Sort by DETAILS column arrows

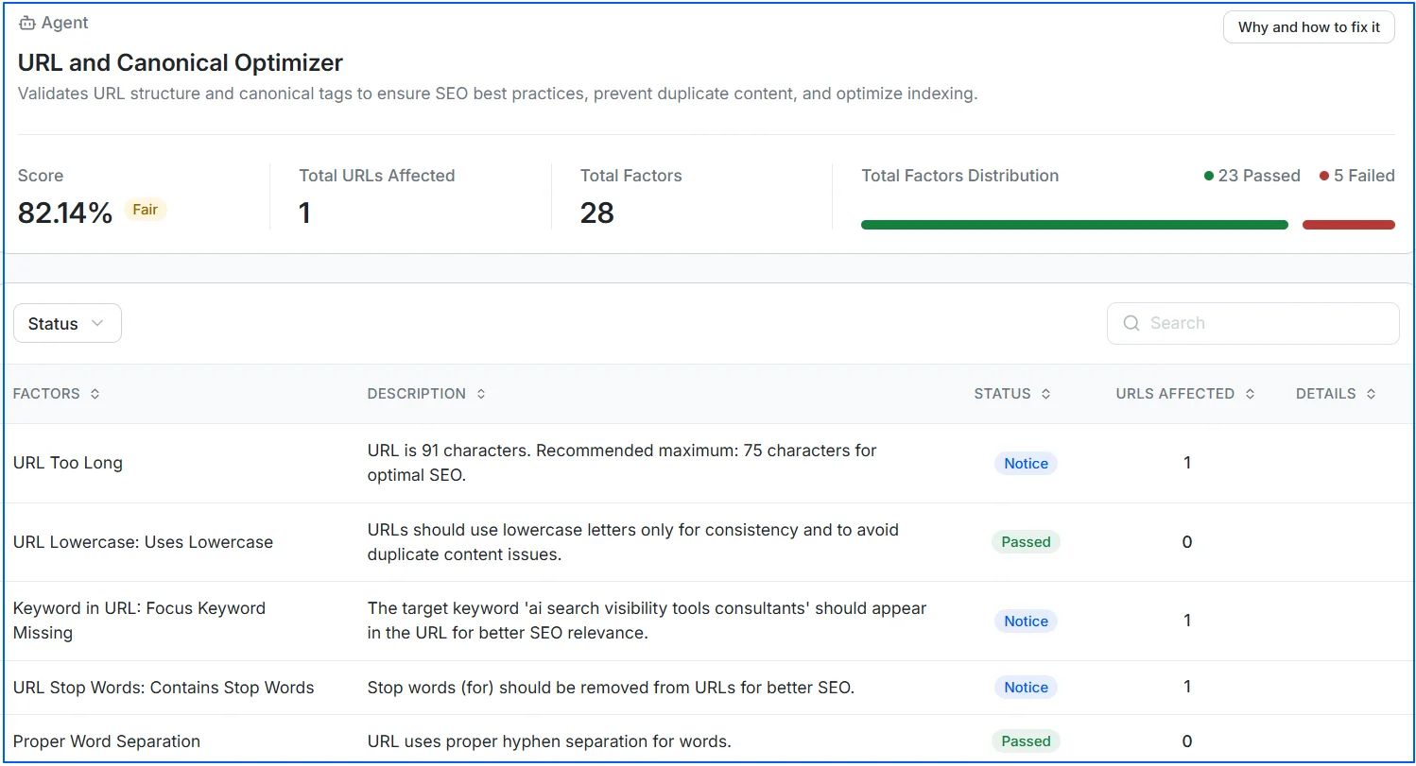point(1371,394)
